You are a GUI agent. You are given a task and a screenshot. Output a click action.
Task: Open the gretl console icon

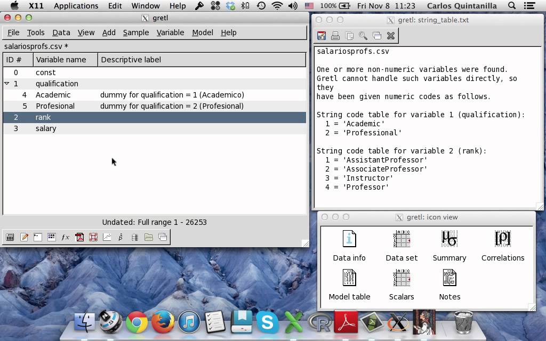38,237
